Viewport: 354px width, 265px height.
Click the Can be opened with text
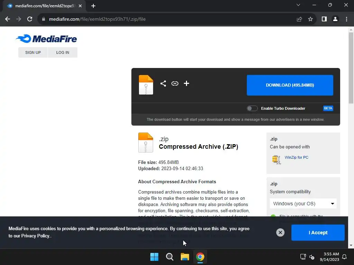[x=290, y=147]
